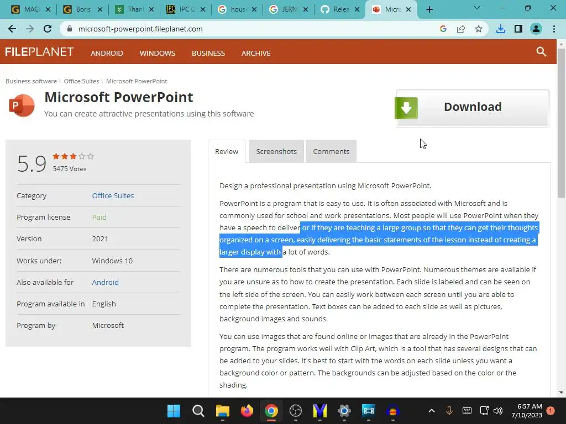The image size is (566, 424).
Task: Close the active Micro tab
Action: (x=408, y=9)
